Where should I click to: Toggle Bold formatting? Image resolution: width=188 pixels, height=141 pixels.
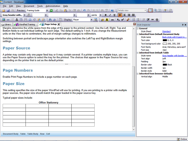(x=105, y=15)
